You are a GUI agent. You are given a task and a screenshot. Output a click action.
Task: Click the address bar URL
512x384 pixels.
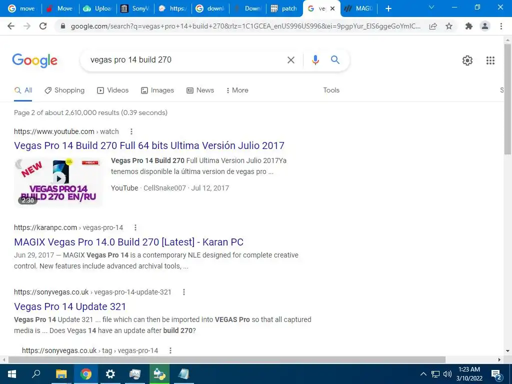coord(245,26)
